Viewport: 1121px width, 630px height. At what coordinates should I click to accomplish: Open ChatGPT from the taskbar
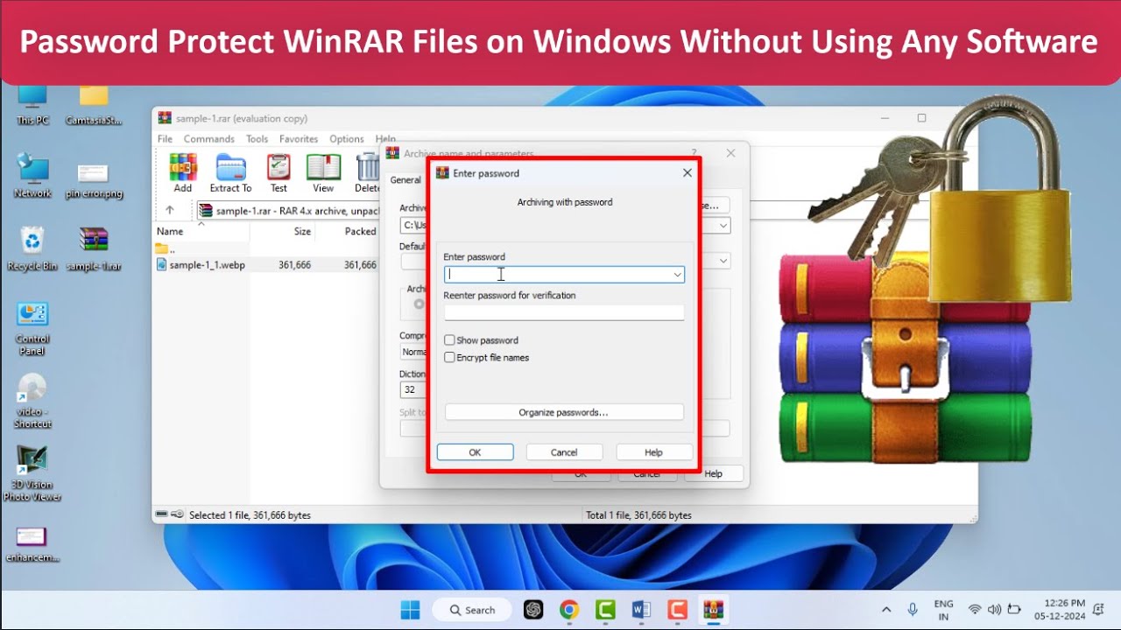pos(533,610)
